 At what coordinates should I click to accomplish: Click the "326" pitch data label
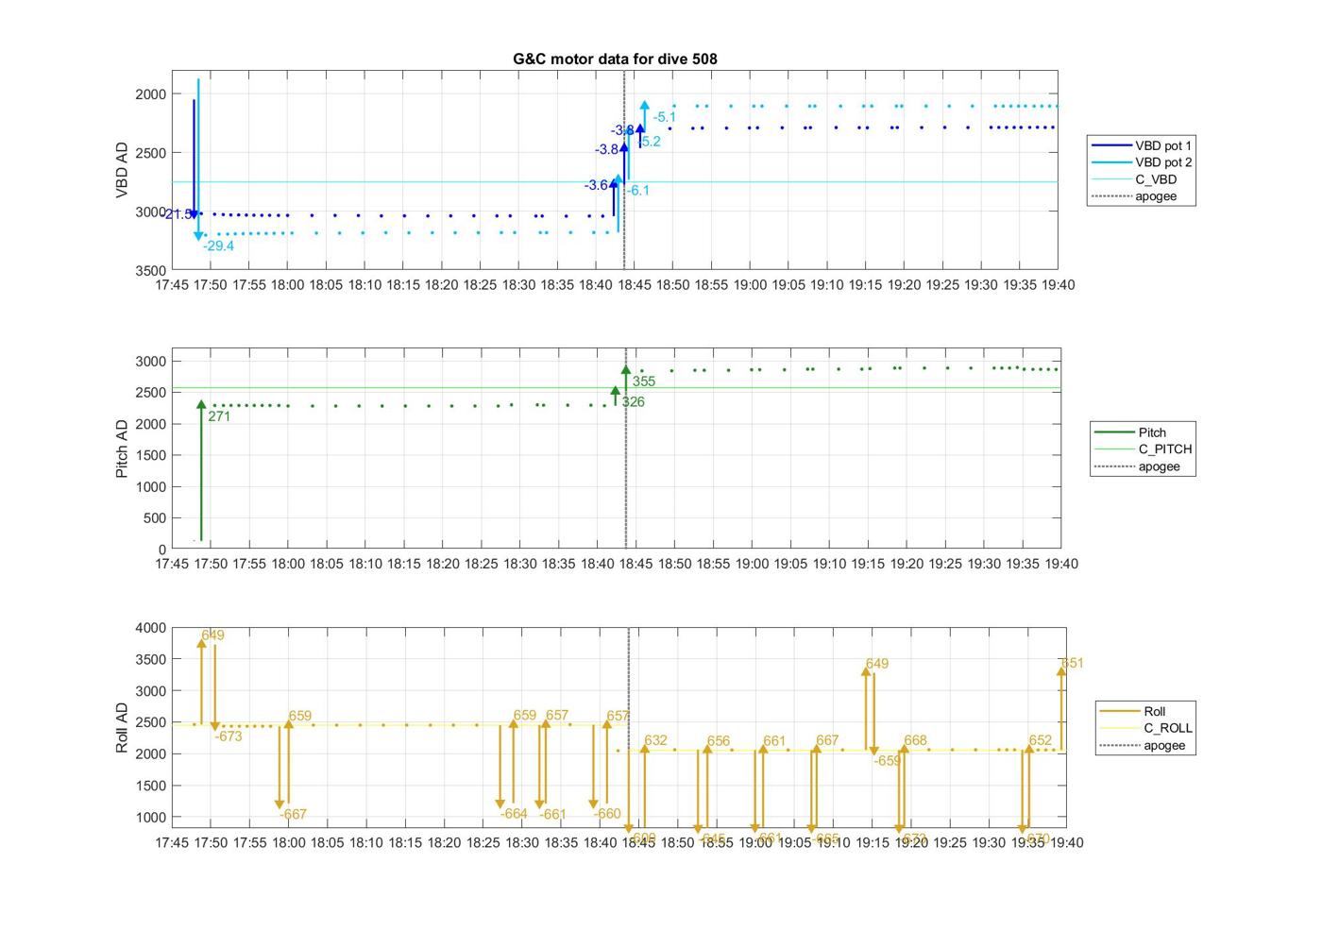[x=634, y=401]
